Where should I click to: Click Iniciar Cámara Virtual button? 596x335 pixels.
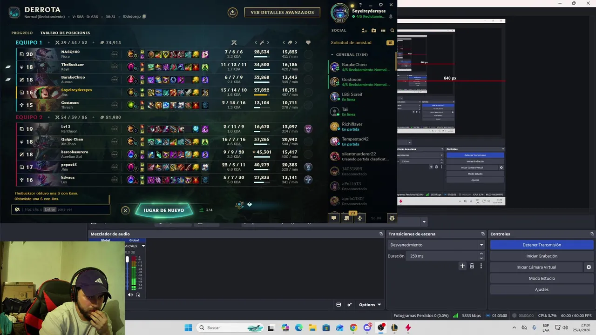point(536,267)
